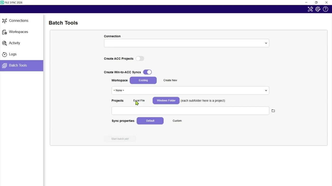The width and height of the screenshot is (332, 186).
Task: Open the Connections page
Action: point(22,21)
